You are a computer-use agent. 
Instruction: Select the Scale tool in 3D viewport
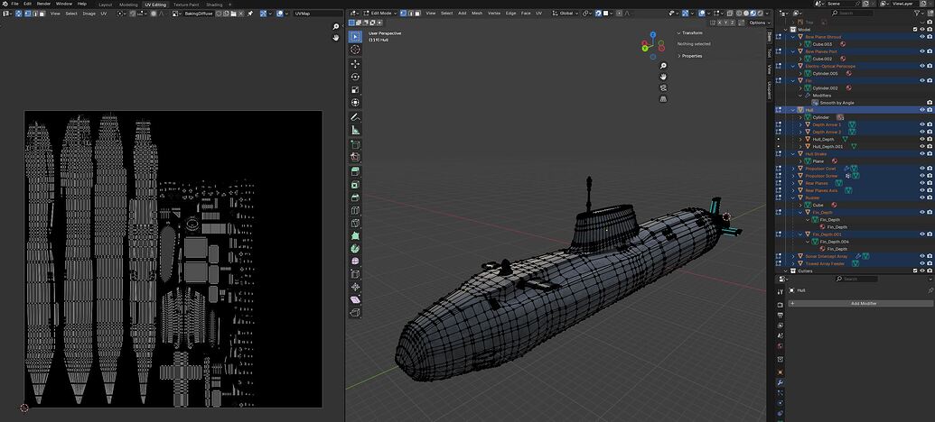(355, 90)
